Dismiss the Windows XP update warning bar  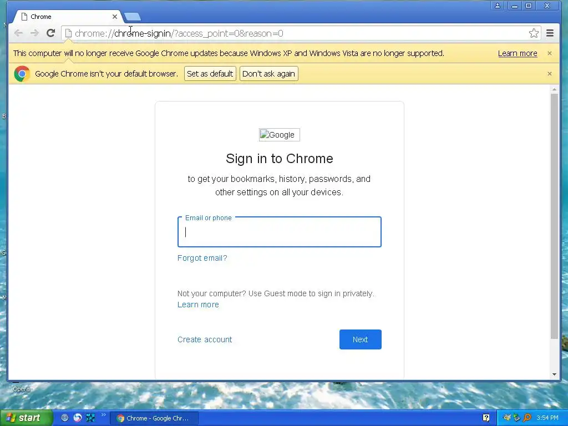(x=550, y=53)
